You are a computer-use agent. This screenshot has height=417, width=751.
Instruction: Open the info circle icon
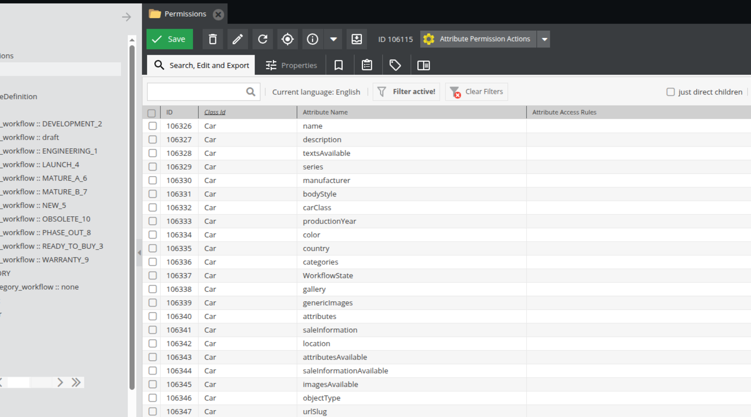[x=312, y=39]
